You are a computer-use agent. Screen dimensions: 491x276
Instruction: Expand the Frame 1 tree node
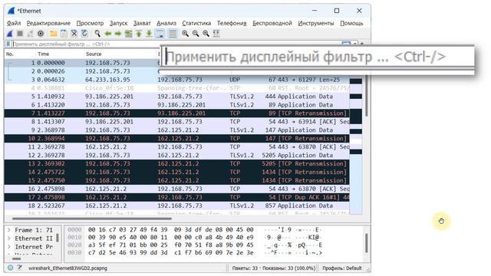pos(9,230)
